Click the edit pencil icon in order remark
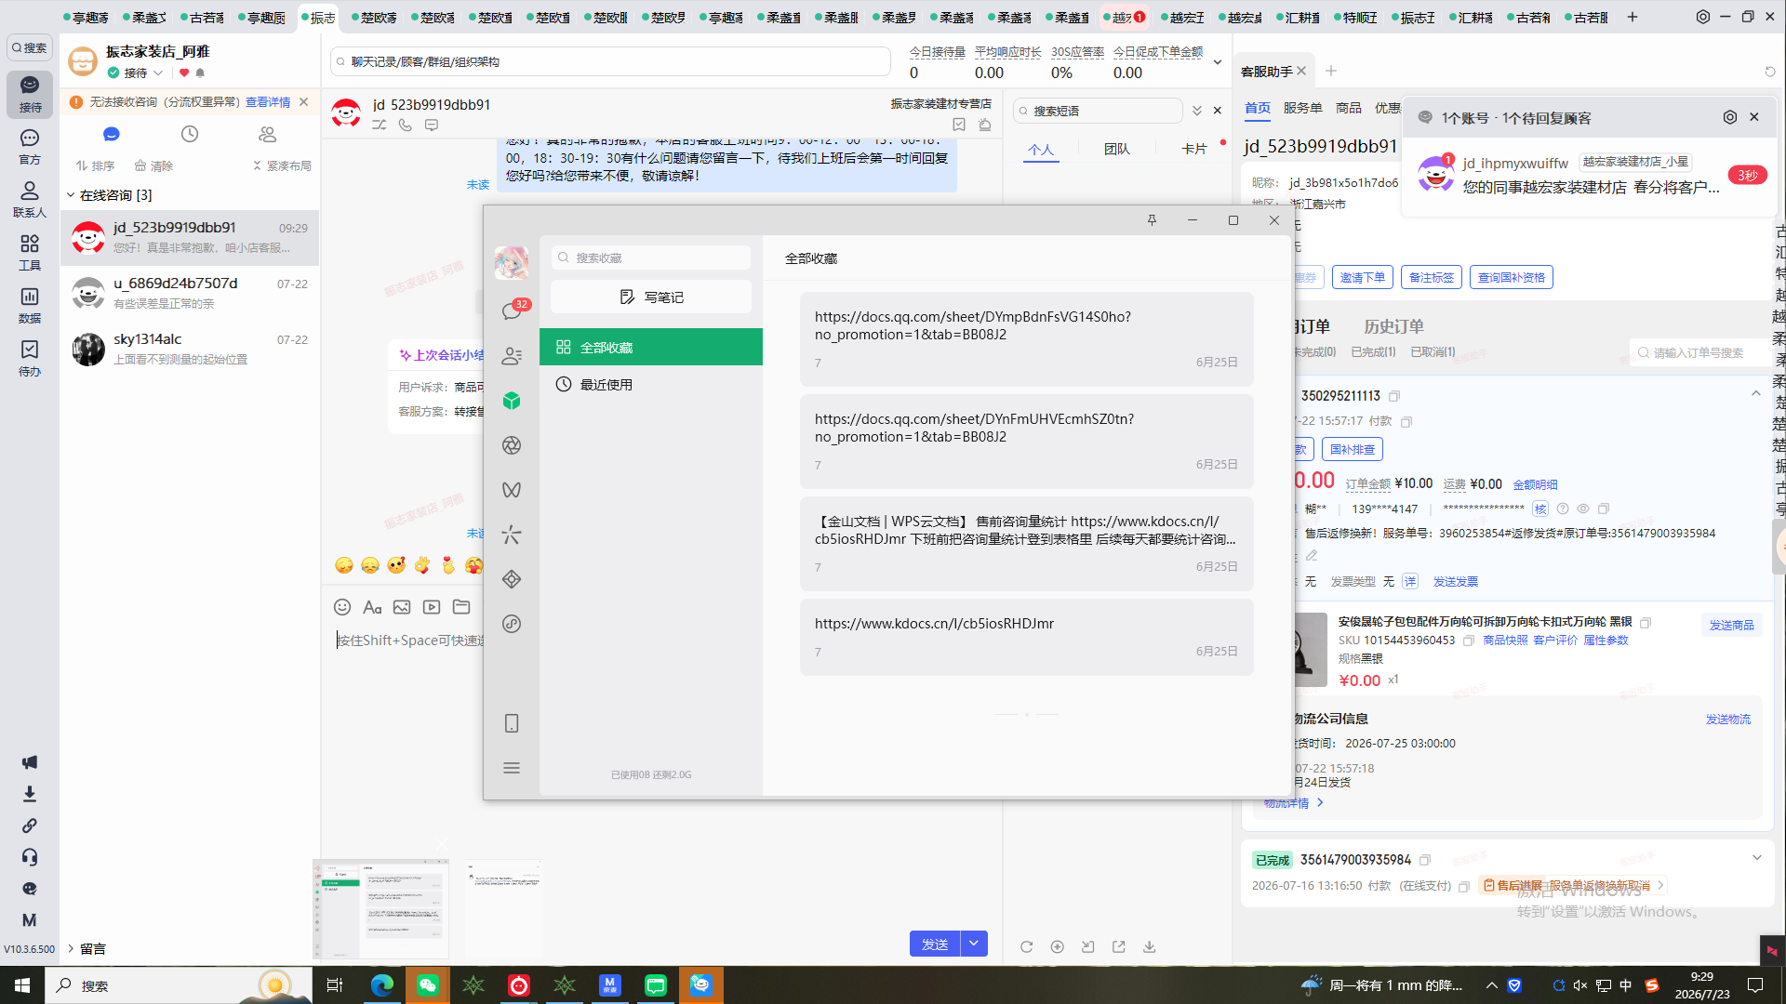The width and height of the screenshot is (1786, 1004). click(1312, 556)
